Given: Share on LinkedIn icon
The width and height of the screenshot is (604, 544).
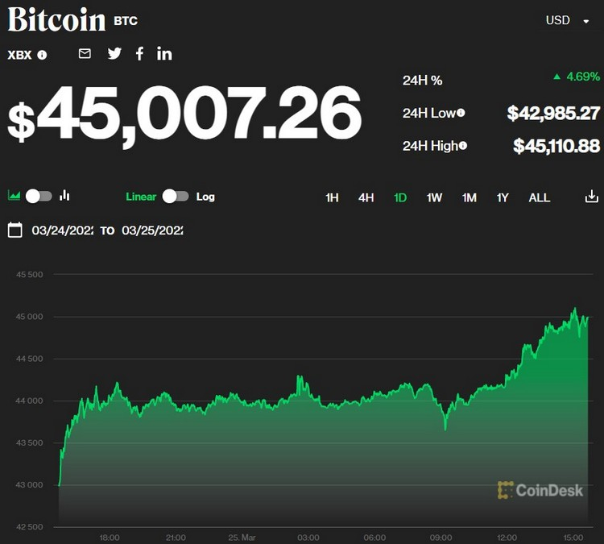Looking at the screenshot, I should click(164, 54).
